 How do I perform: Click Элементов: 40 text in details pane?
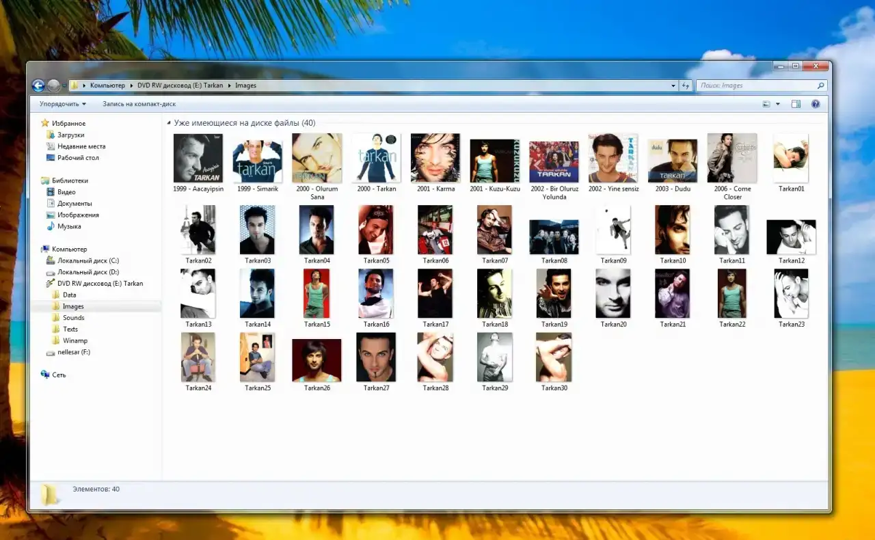(96, 489)
